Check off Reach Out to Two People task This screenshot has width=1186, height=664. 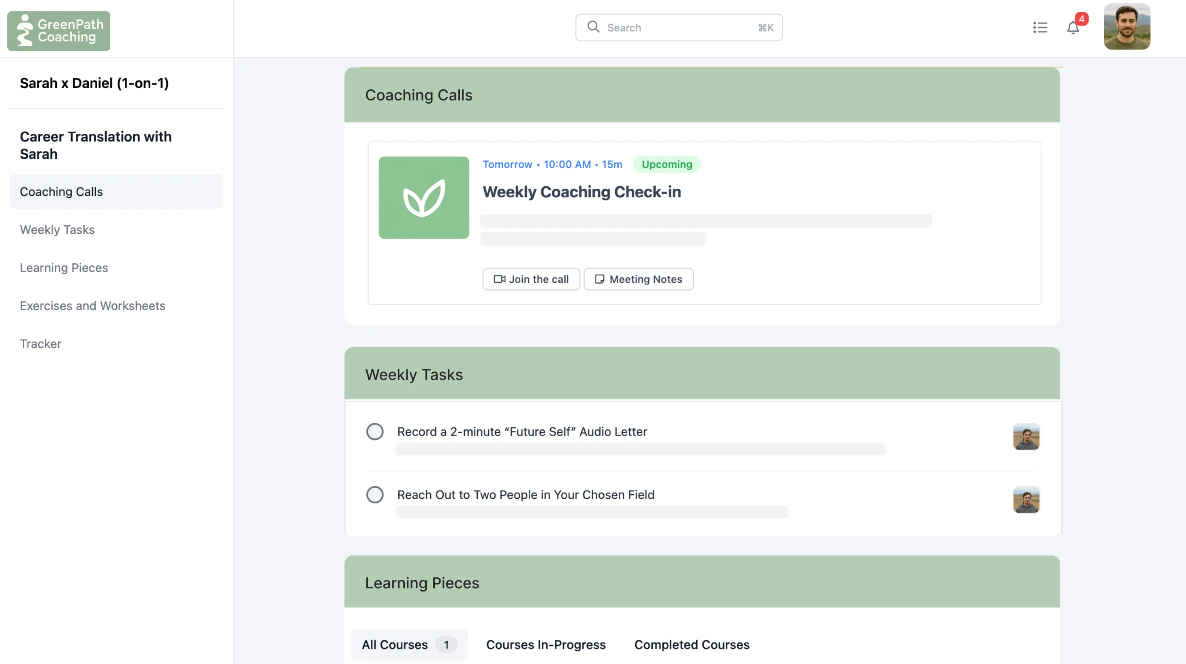point(375,495)
